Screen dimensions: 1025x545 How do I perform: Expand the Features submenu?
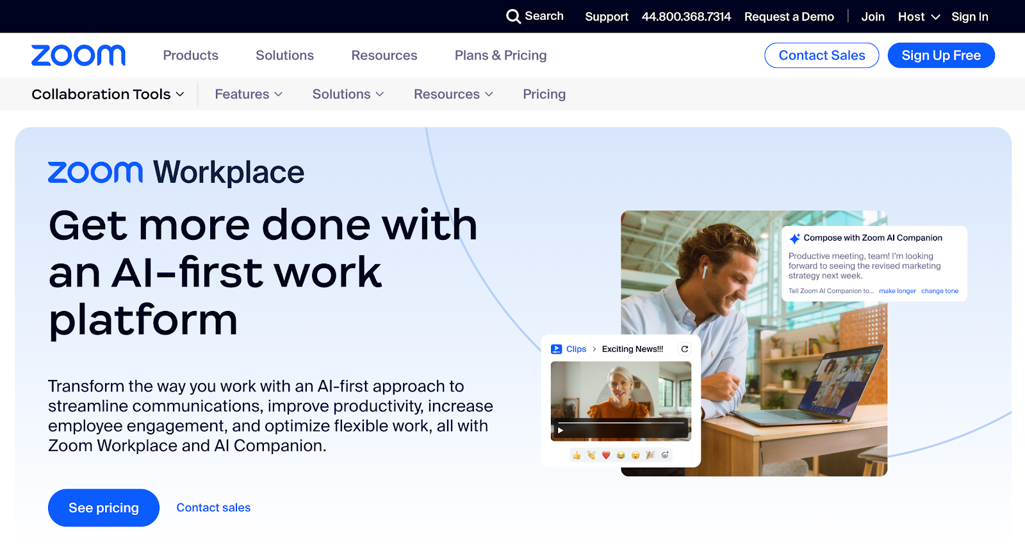click(x=249, y=94)
